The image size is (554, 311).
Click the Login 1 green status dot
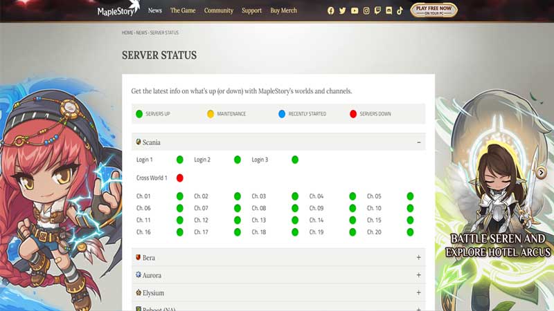click(x=180, y=160)
